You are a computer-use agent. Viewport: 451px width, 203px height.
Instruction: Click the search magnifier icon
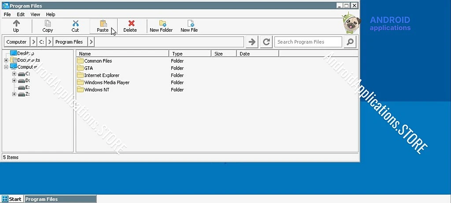click(x=350, y=42)
